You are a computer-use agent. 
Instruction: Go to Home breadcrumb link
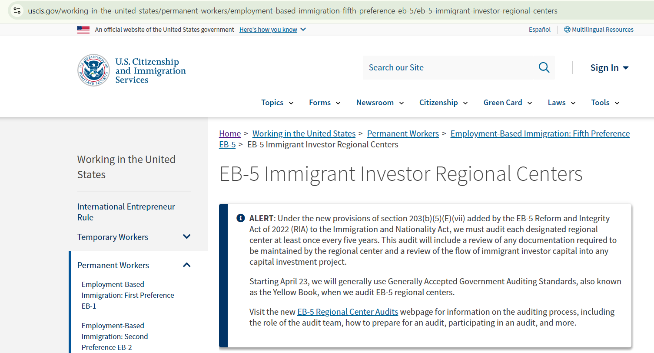pos(230,133)
